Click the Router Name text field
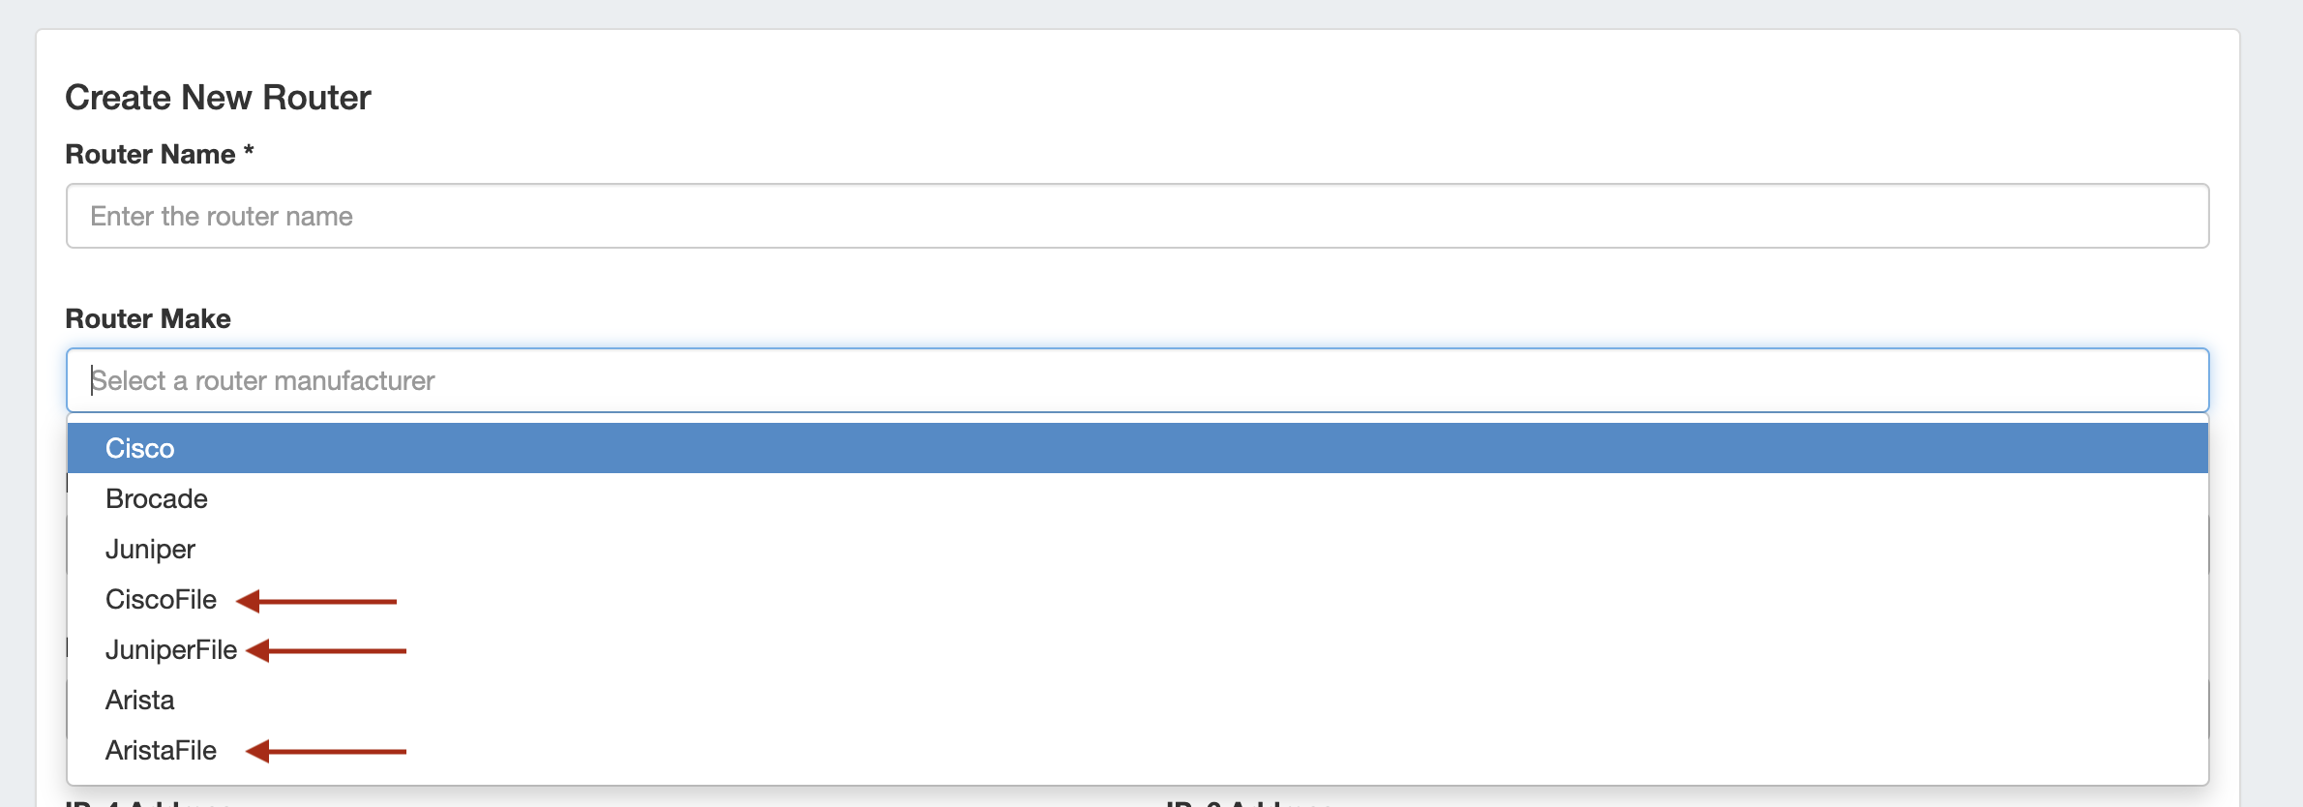The image size is (2303, 807). tap(1137, 216)
